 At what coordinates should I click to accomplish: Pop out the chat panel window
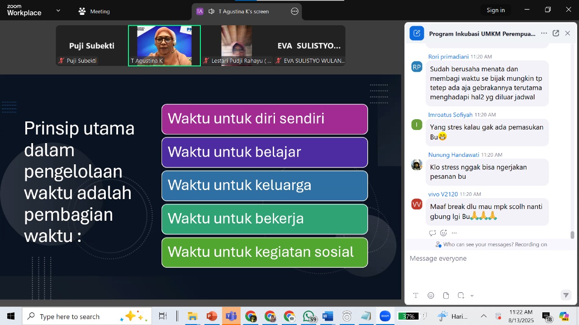(x=556, y=33)
